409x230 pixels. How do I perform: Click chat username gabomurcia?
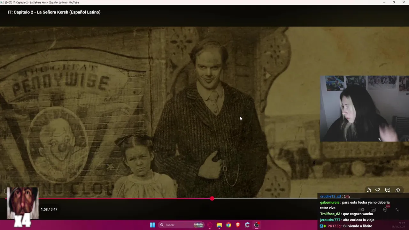[x=330, y=203]
